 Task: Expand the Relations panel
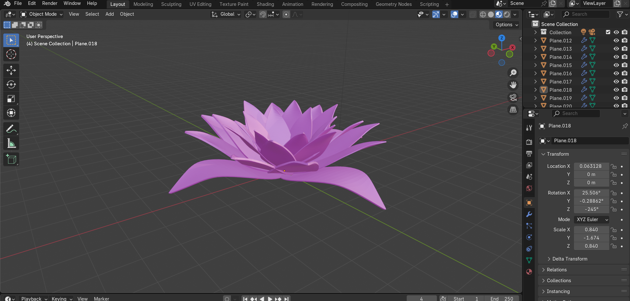click(556, 270)
